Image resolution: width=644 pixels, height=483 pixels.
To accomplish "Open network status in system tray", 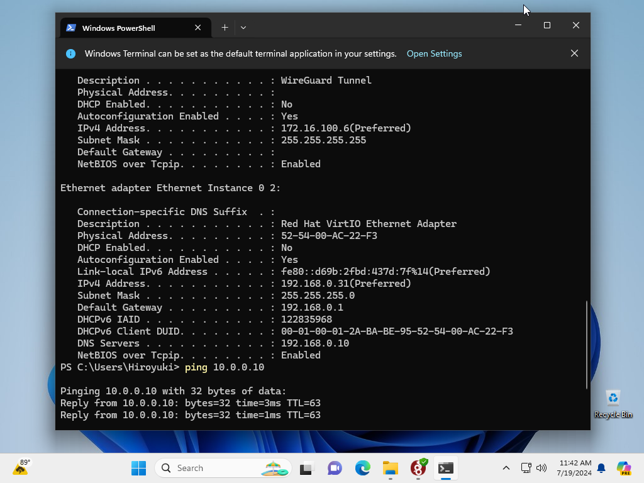I will coord(526,468).
